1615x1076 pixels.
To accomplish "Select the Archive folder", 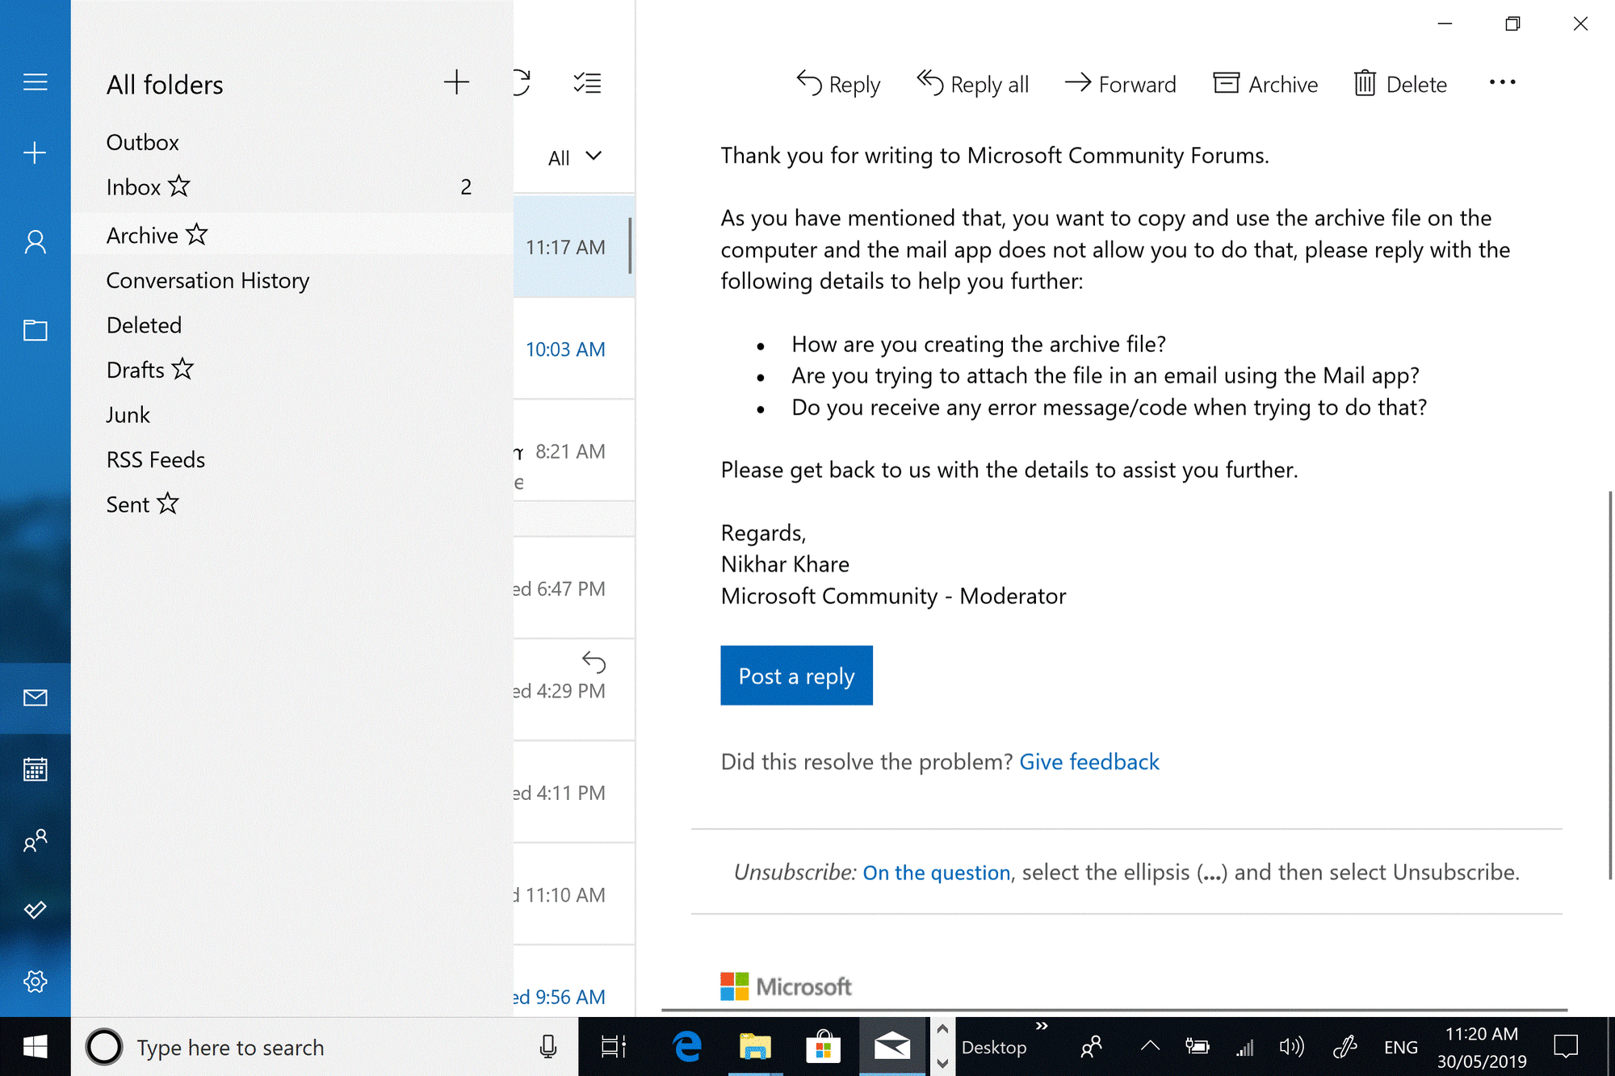I will 292,235.
